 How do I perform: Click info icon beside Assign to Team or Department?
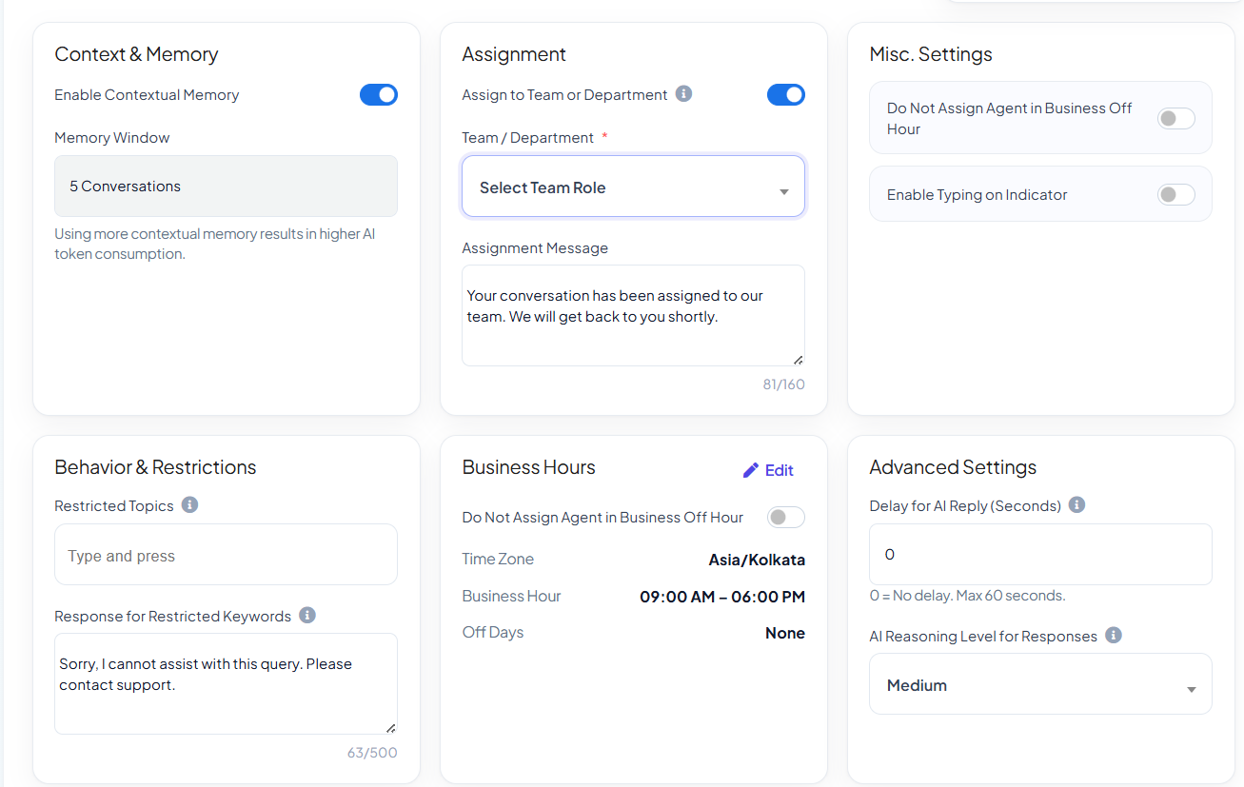[x=683, y=93]
